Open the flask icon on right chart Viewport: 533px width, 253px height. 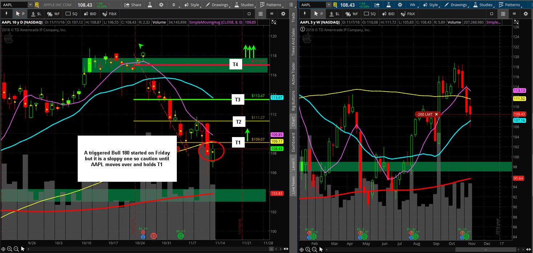point(388,5)
